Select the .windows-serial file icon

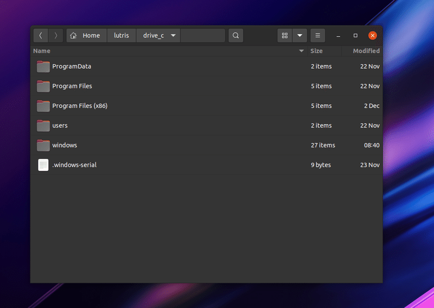[43, 165]
